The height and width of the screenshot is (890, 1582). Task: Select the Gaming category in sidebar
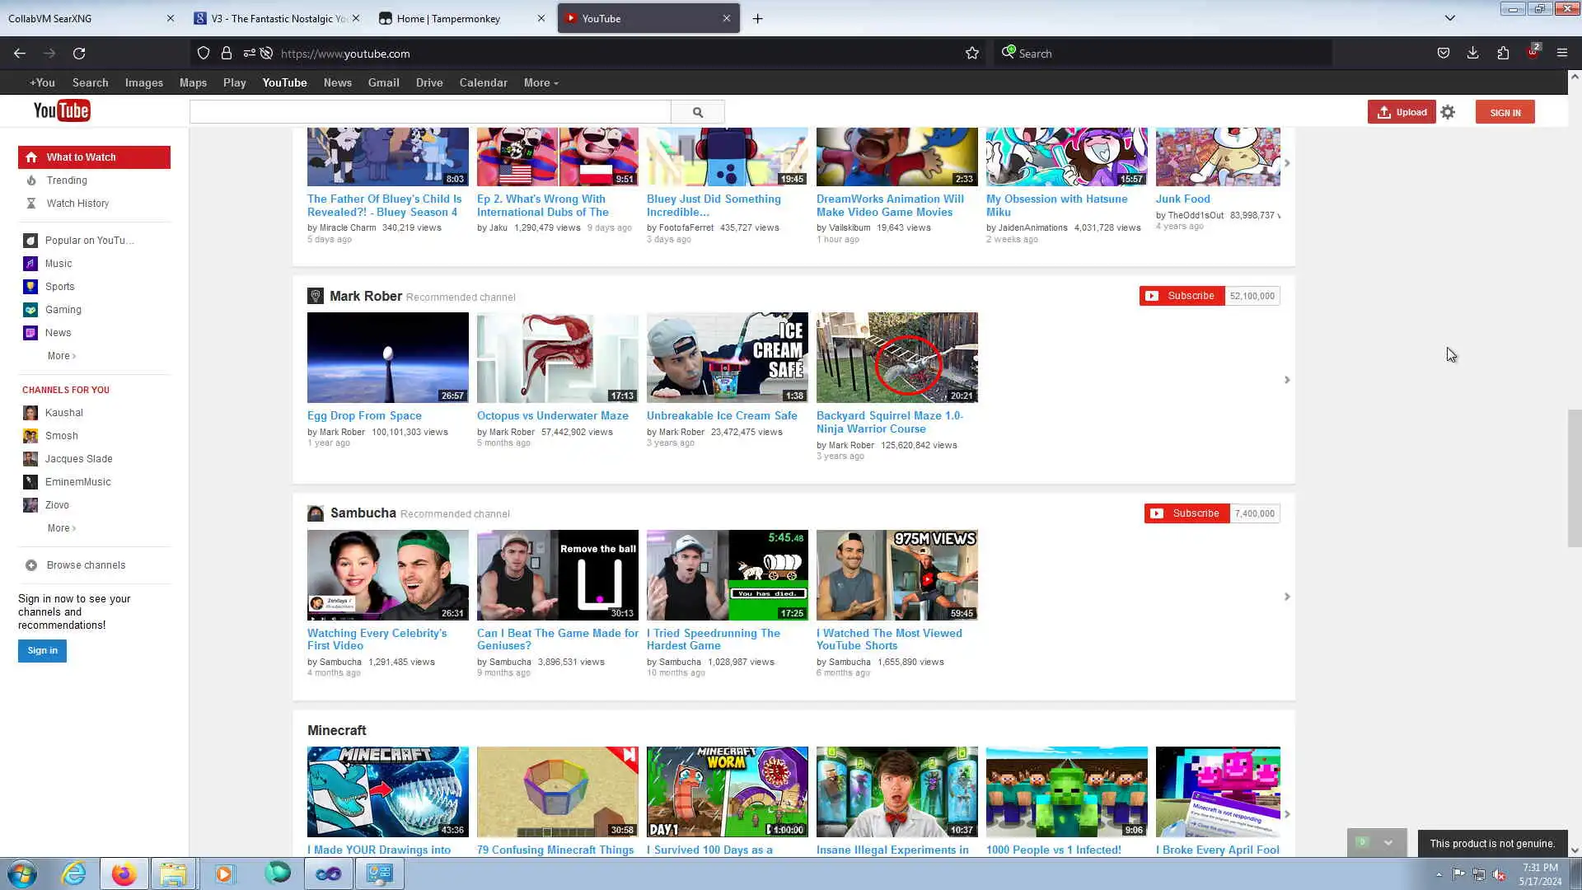[63, 310]
